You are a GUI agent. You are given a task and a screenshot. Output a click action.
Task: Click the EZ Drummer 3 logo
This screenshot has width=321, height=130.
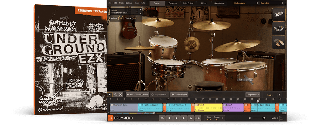pos(120,118)
